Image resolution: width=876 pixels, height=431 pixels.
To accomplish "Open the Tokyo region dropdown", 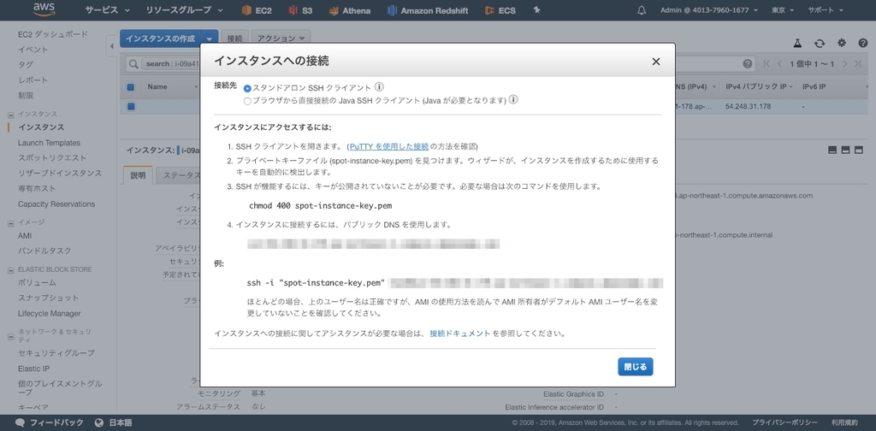I will click(x=782, y=10).
